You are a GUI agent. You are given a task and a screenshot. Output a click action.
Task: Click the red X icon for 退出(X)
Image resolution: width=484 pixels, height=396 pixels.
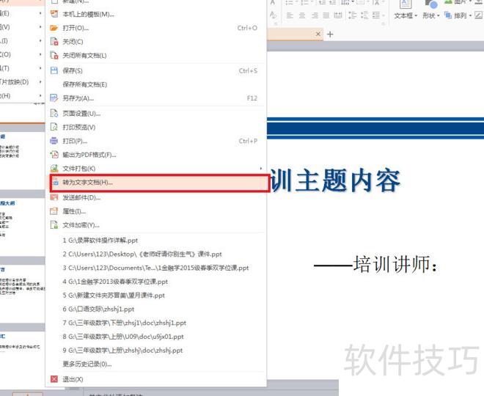[54, 379]
